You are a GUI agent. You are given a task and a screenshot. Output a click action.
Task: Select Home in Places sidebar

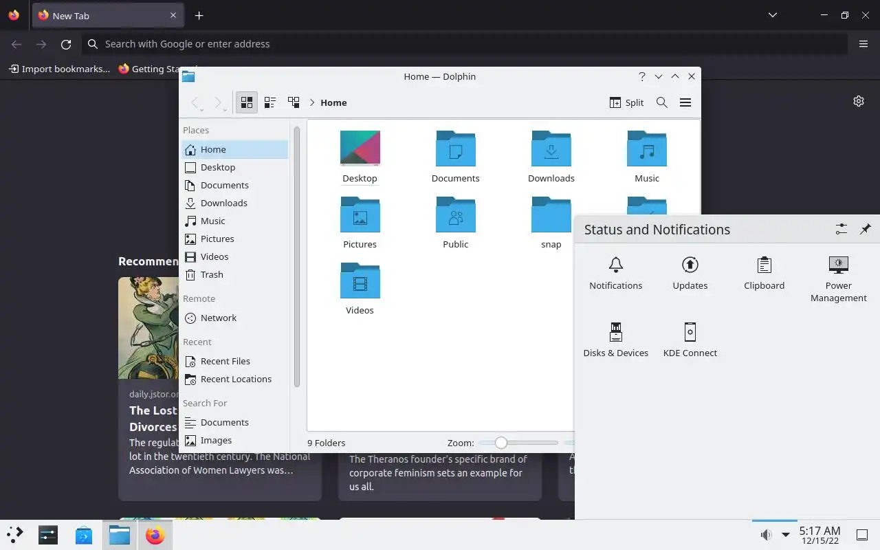coord(234,149)
